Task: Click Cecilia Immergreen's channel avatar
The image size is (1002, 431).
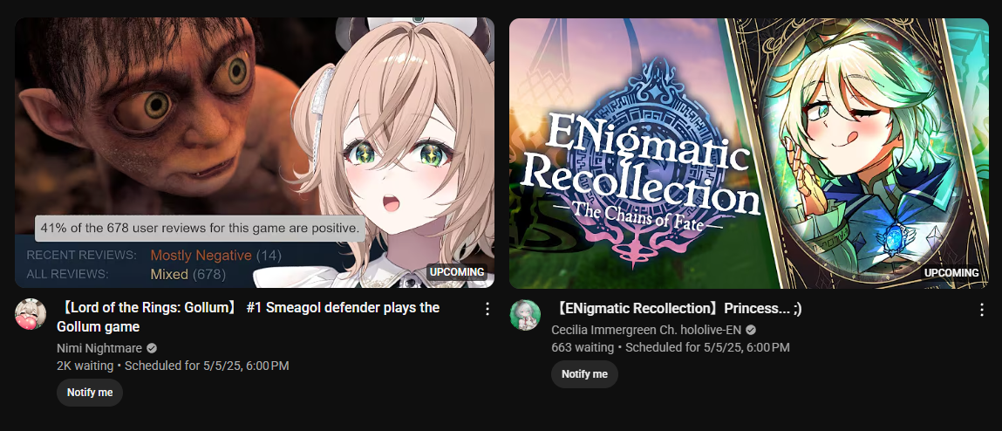Action: (x=525, y=315)
